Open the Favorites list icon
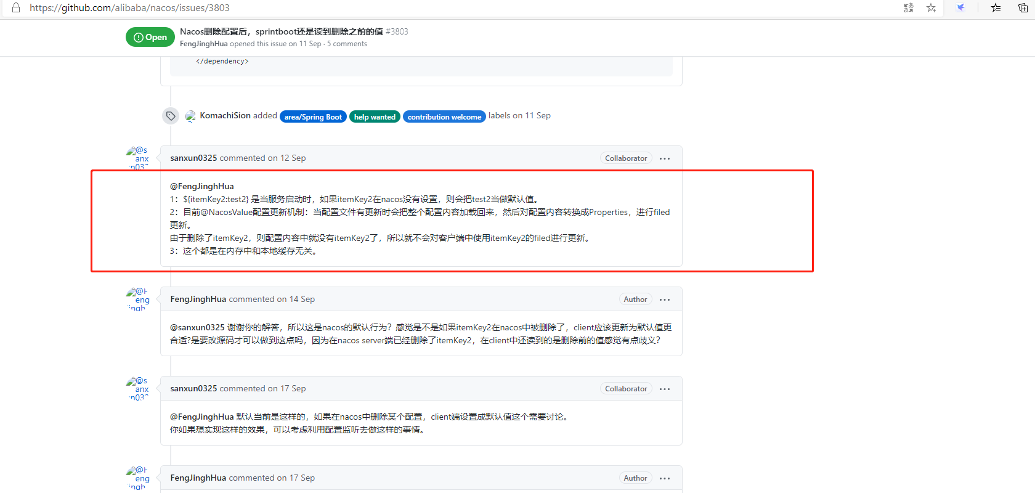 (x=996, y=7)
